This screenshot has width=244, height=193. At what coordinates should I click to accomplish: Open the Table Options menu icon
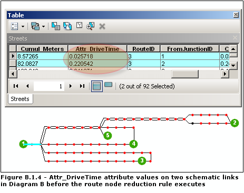coord(14,26)
